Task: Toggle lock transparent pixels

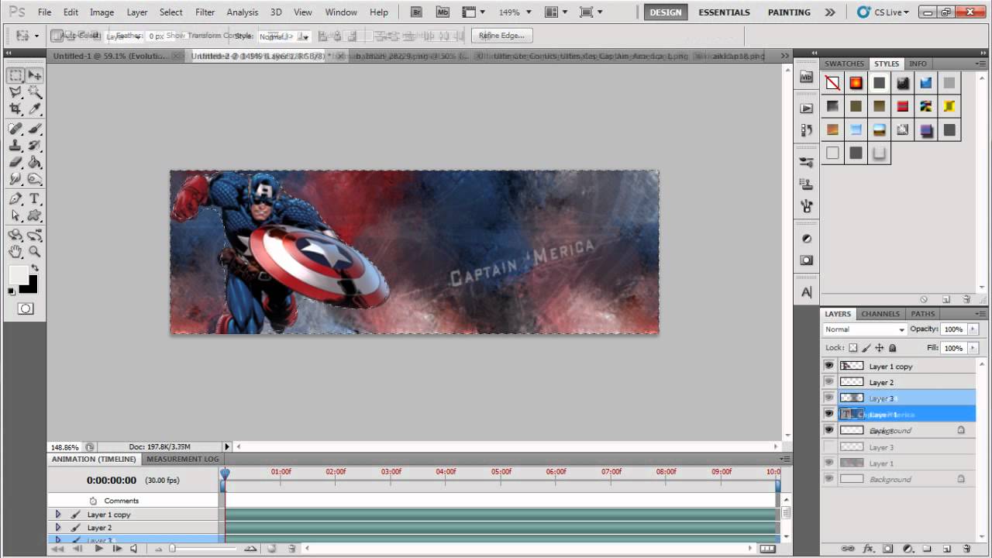Action: click(x=853, y=348)
